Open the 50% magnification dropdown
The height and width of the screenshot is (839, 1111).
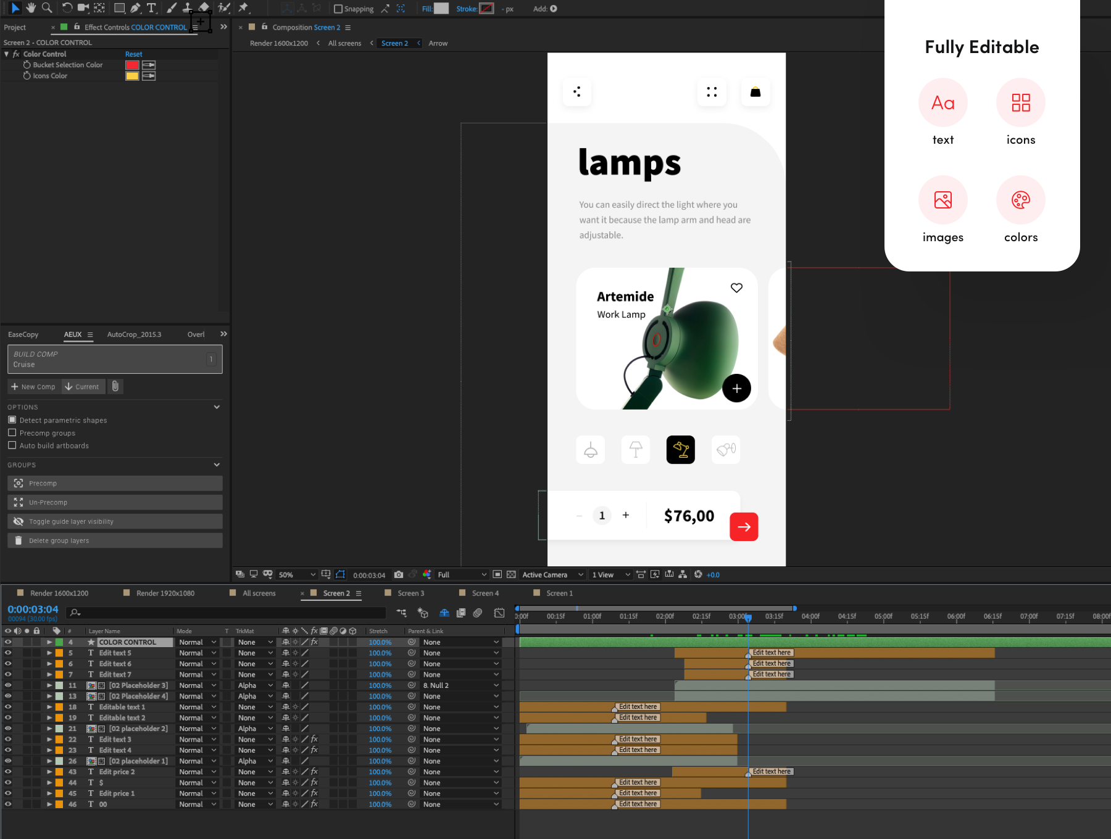coord(297,574)
